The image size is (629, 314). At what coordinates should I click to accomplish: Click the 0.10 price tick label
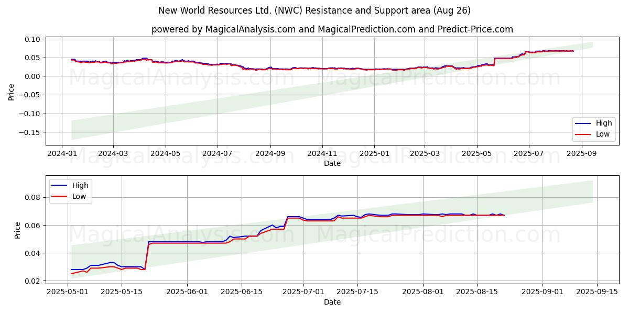(x=32, y=39)
